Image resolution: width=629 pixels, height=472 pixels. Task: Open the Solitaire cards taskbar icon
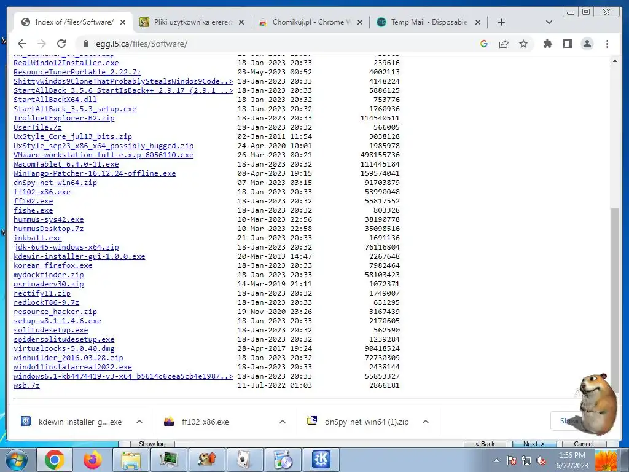click(245, 460)
